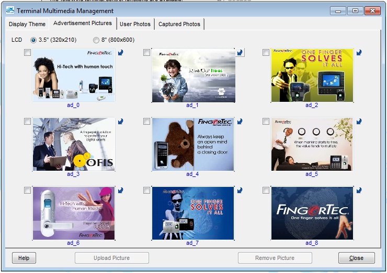Tick the checkbox for picture ad_1
The width and height of the screenshot is (387, 273).
click(x=146, y=53)
